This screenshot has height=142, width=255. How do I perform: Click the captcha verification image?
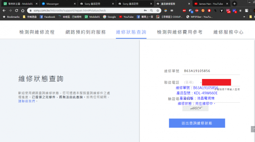(195, 108)
